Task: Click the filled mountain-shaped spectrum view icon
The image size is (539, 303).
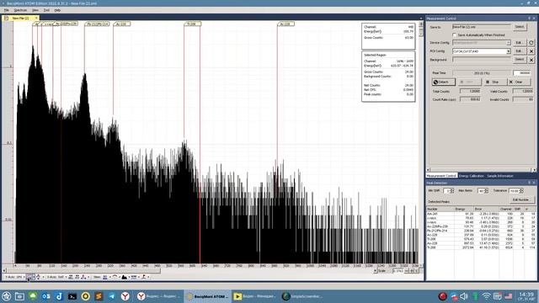Action: click(x=125, y=277)
